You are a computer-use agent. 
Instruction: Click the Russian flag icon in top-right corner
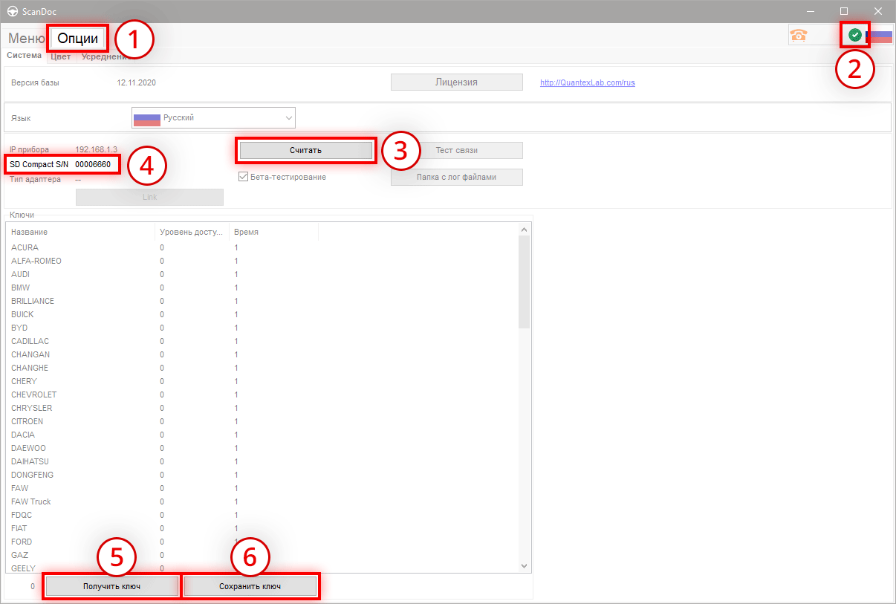click(880, 36)
